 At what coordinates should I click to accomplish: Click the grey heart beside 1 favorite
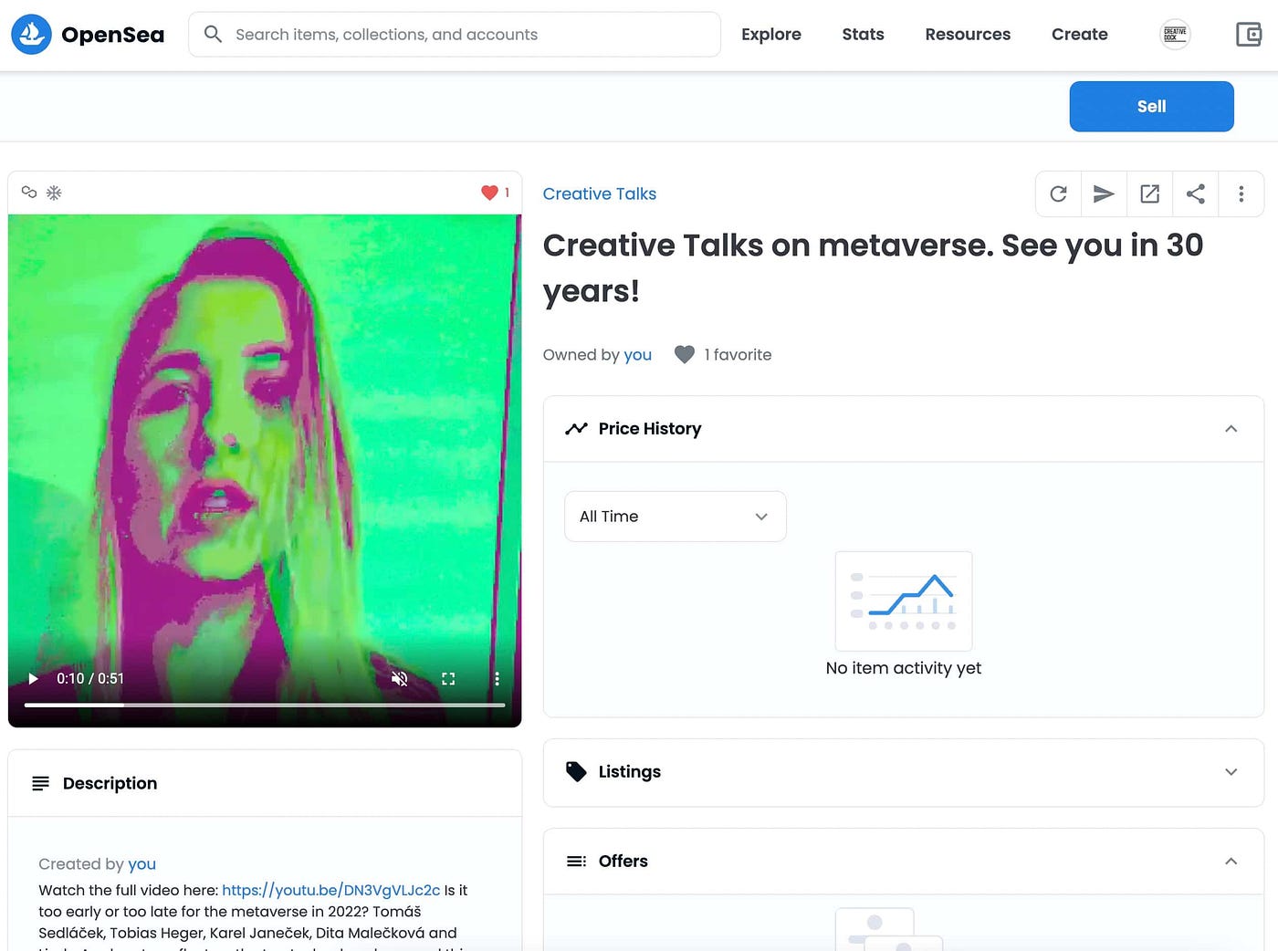(685, 354)
